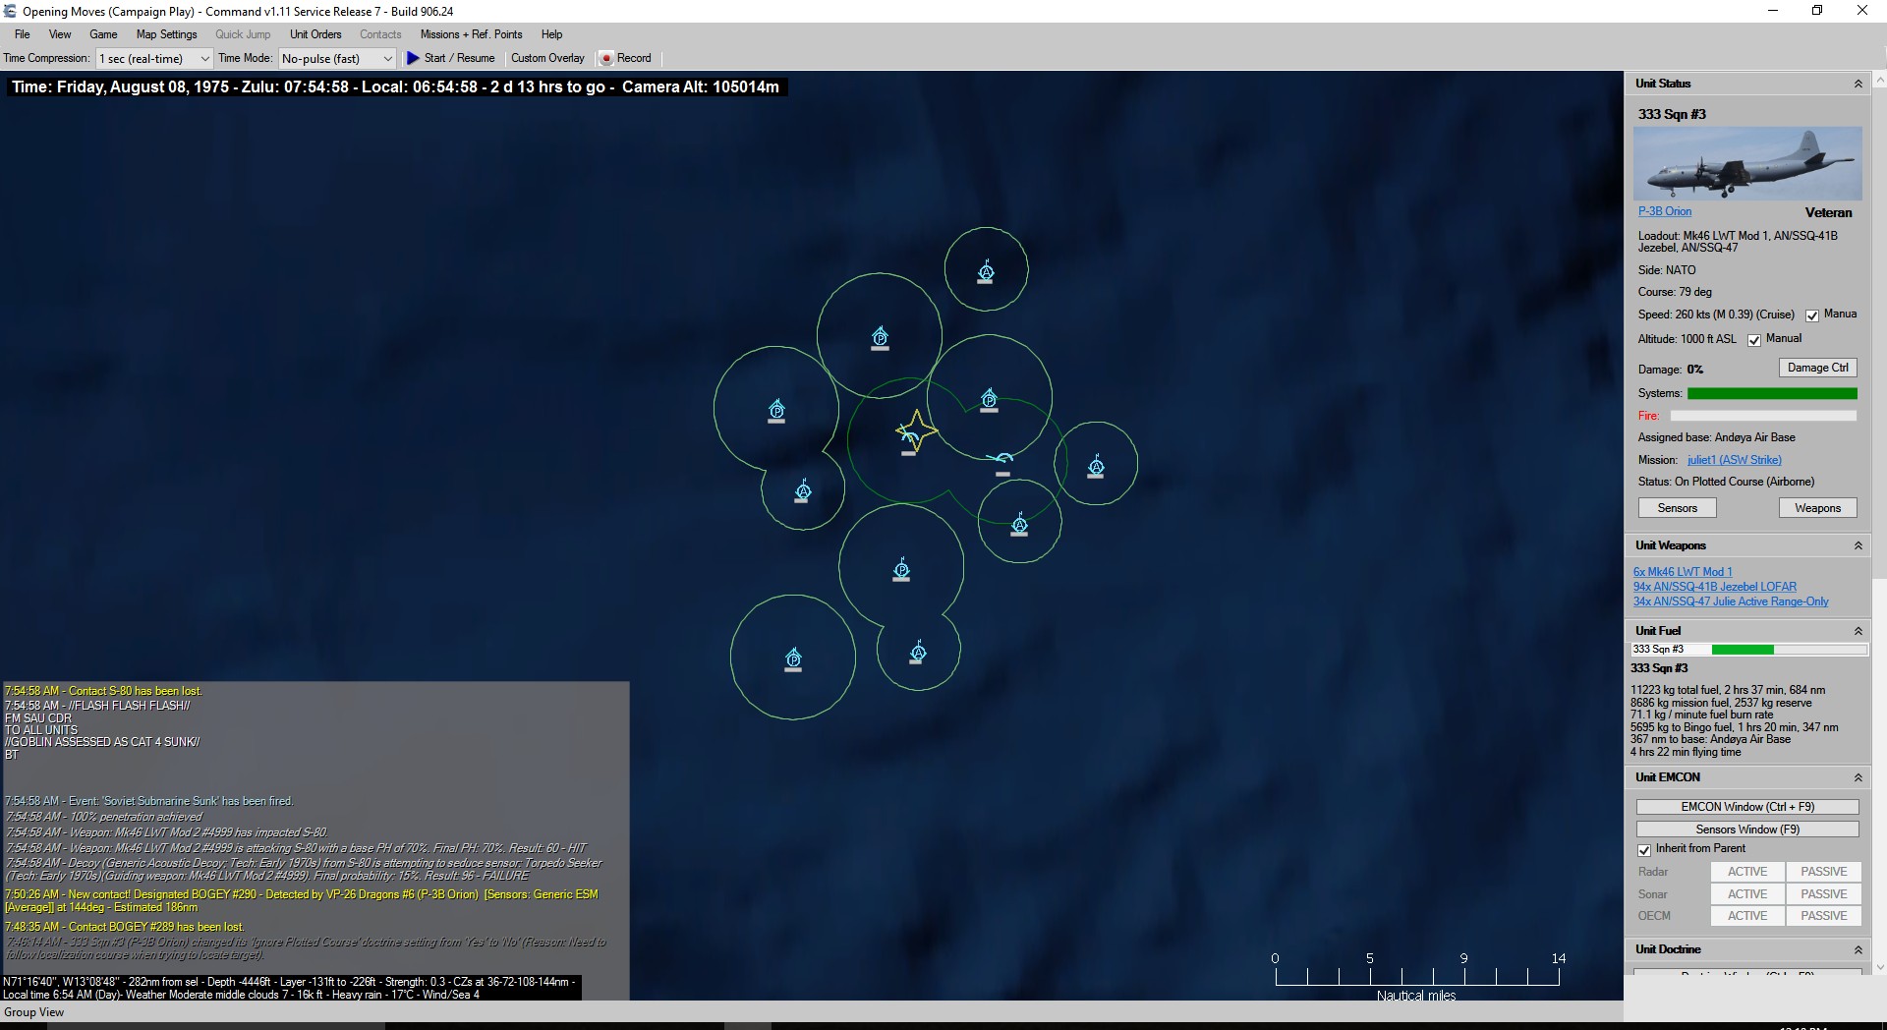Collapse the Unit Status panel
The image size is (1887, 1030).
(1858, 85)
